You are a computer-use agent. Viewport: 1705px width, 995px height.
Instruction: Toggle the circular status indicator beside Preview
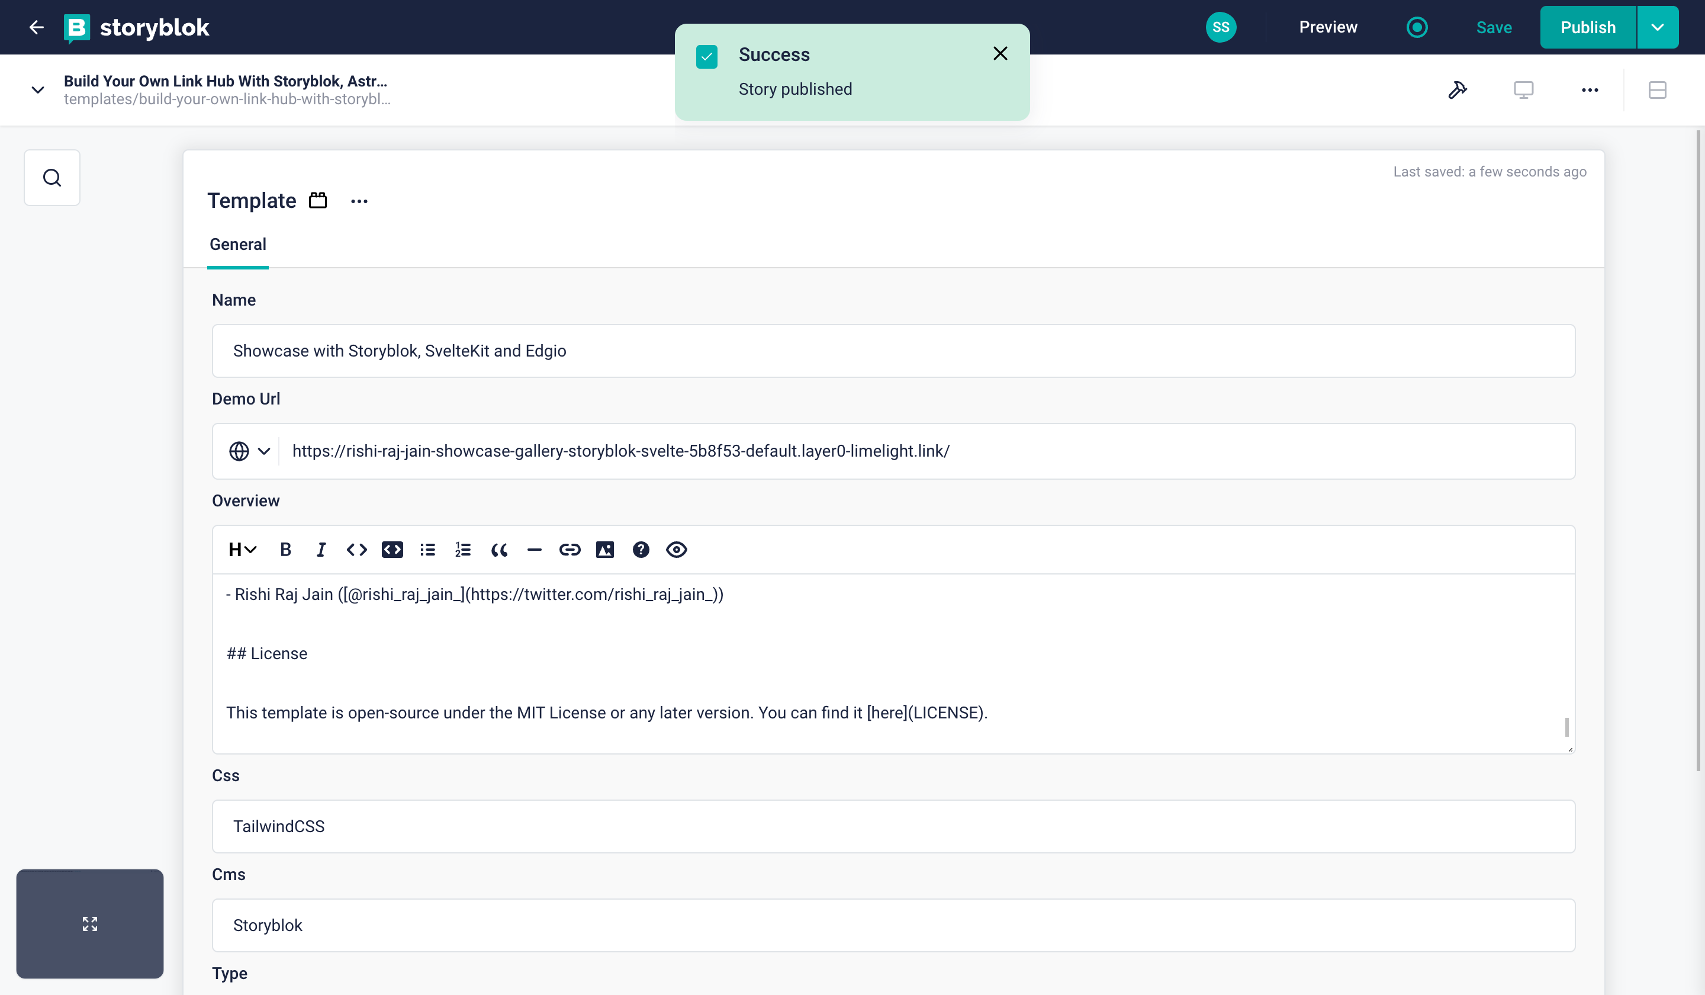1417,27
